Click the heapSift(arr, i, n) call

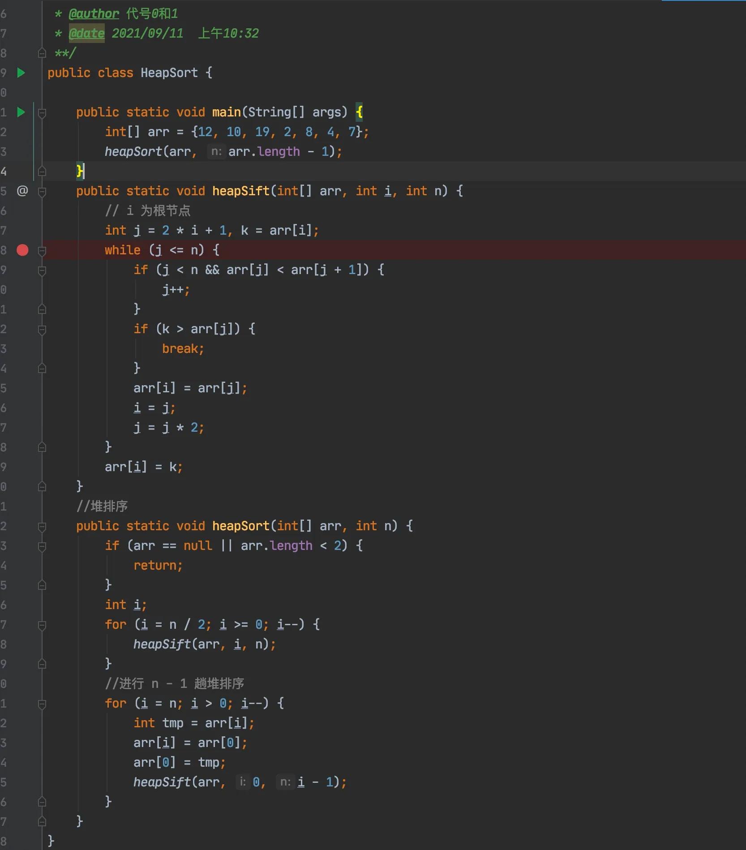click(x=205, y=644)
